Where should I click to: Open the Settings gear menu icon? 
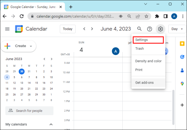[x=160, y=29]
